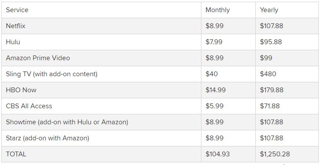The width and height of the screenshot is (321, 165).
Task: Click Sling TV's $40 monthly price
Action: [x=212, y=74]
